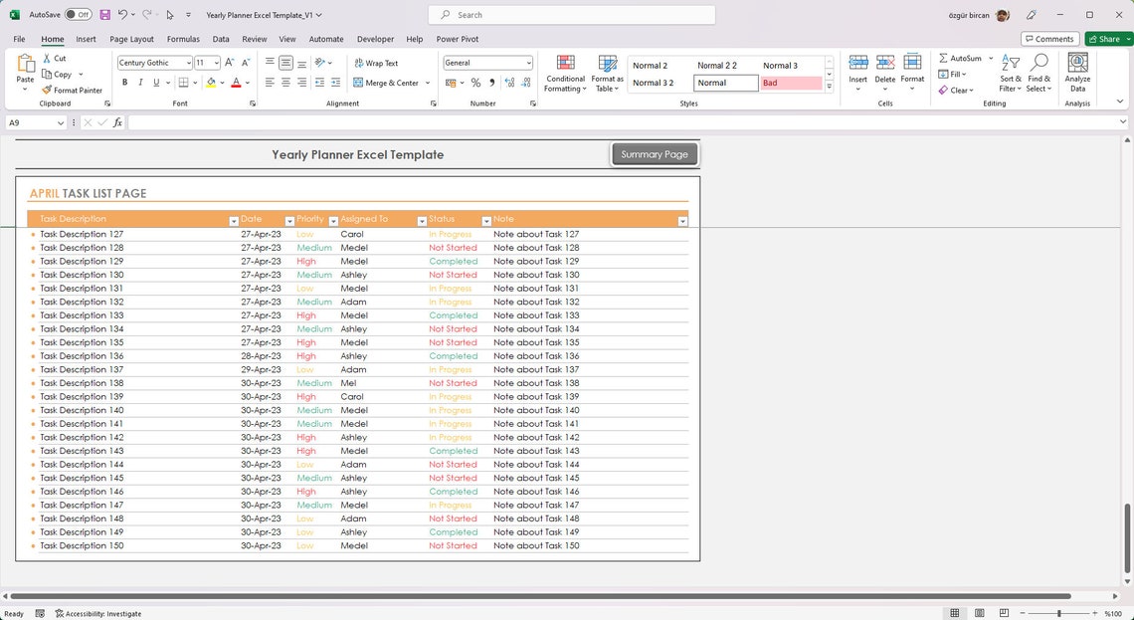Open the Status column filter dropdown
Screen dimensions: 1134x620
(x=485, y=219)
